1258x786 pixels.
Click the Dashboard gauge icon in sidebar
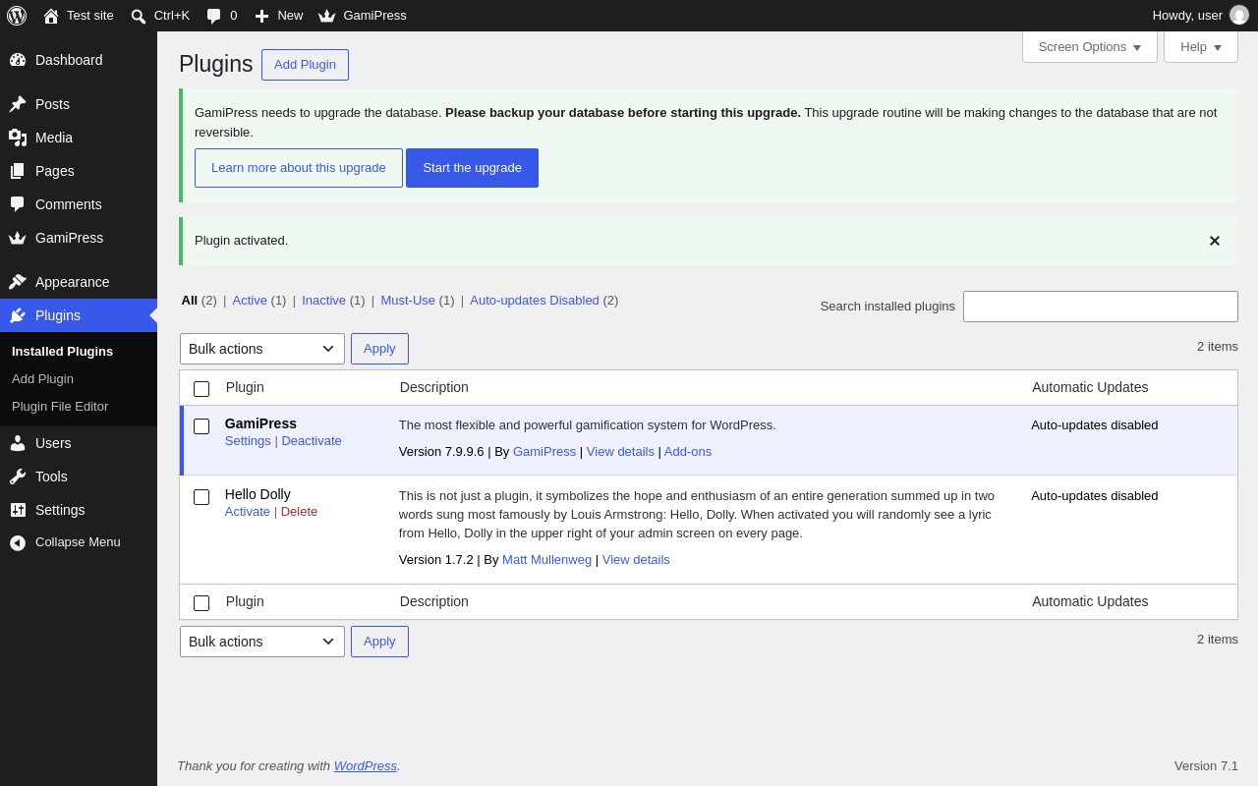tap(18, 60)
